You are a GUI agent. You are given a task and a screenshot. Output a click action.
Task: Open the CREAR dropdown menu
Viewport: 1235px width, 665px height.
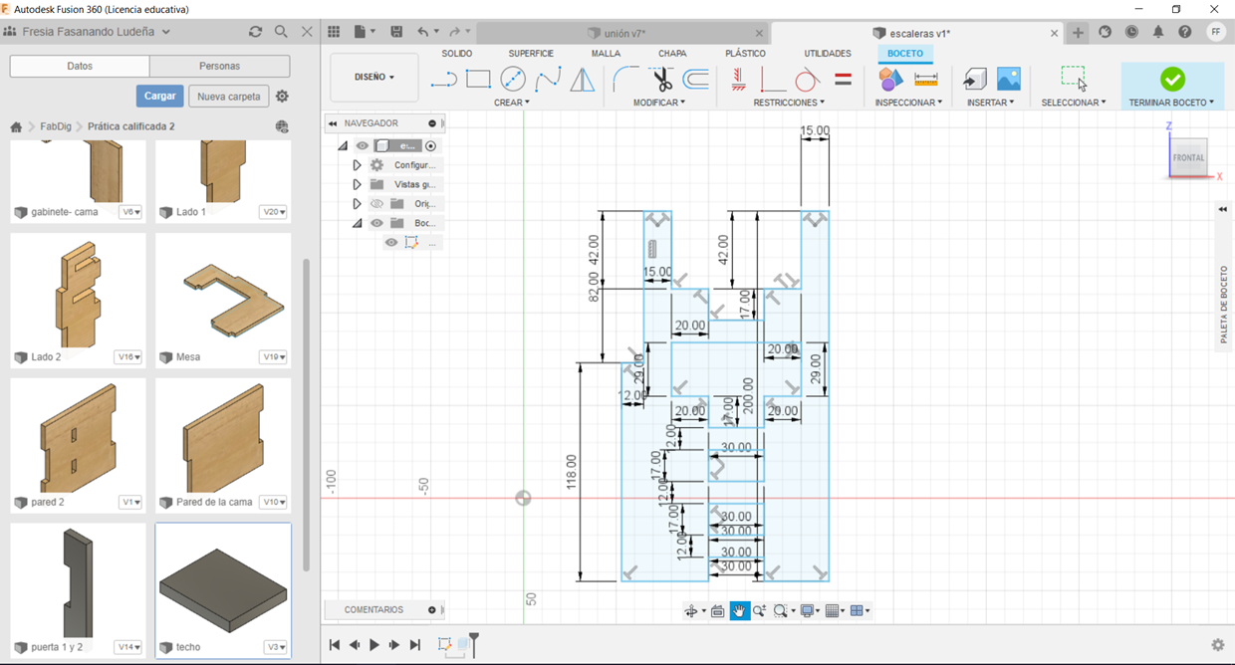[x=512, y=103]
